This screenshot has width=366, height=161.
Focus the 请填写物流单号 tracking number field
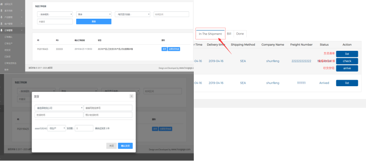pyautogui.click(x=108, y=108)
